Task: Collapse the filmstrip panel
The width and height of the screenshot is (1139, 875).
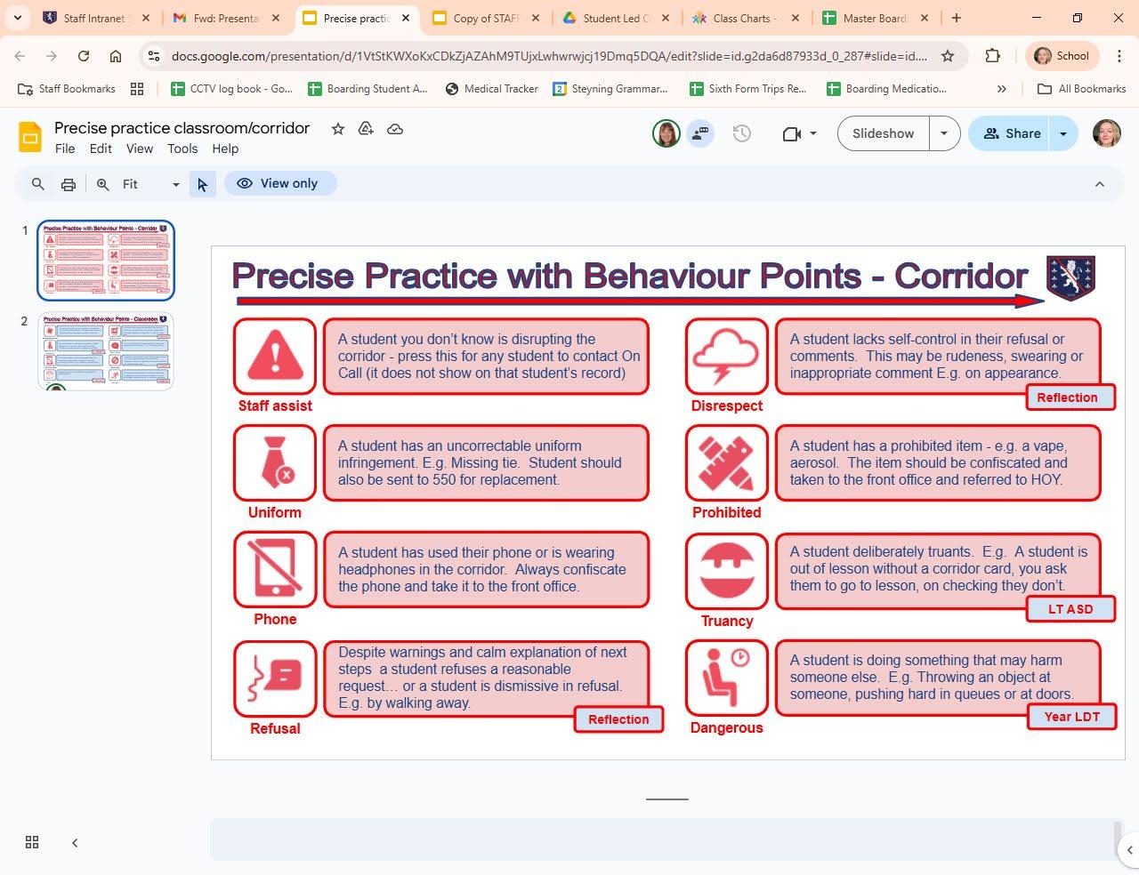Action: [75, 842]
